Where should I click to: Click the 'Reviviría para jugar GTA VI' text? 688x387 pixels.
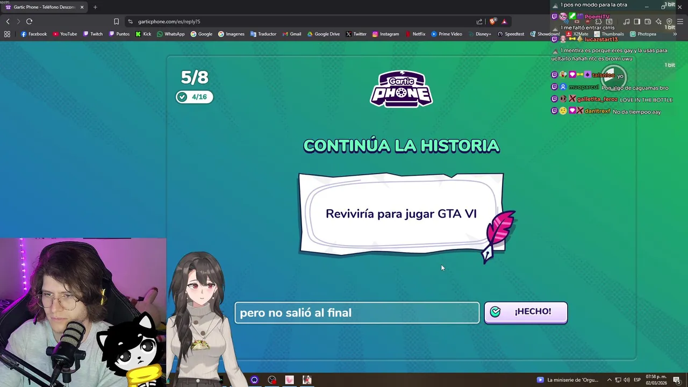pyautogui.click(x=401, y=213)
